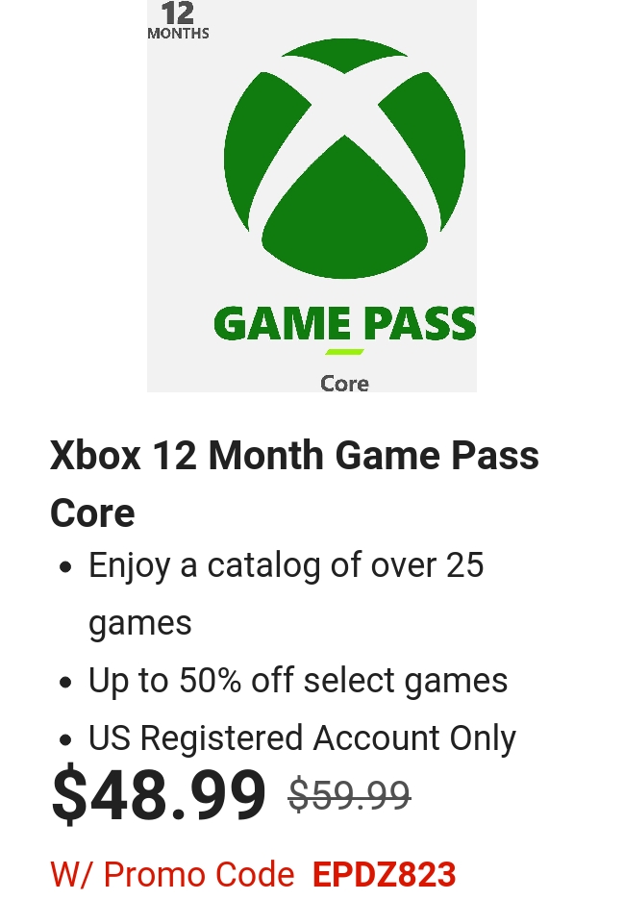The width and height of the screenshot is (624, 900).
Task: Click "US Registered Account Only" text
Action: [x=302, y=738]
